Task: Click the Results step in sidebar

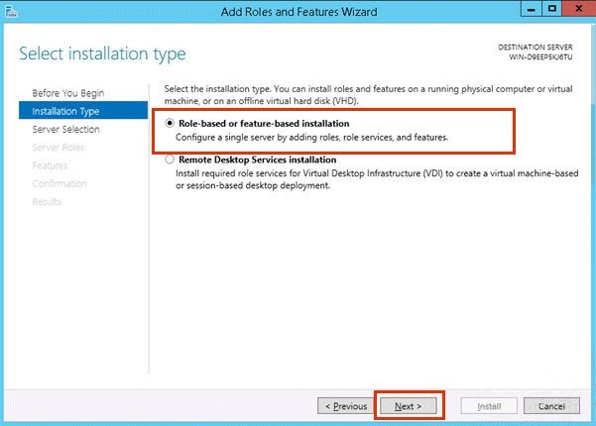Action: pos(47,202)
